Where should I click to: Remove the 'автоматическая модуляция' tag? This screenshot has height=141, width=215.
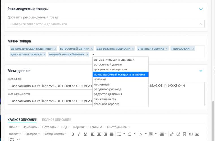55,48
